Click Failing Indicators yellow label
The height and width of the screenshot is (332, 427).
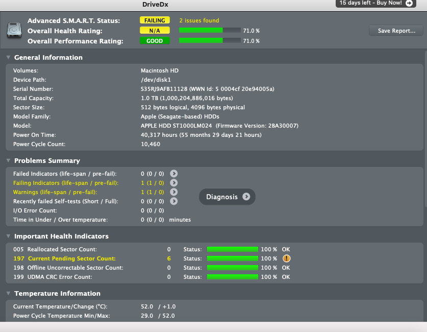coord(66,183)
